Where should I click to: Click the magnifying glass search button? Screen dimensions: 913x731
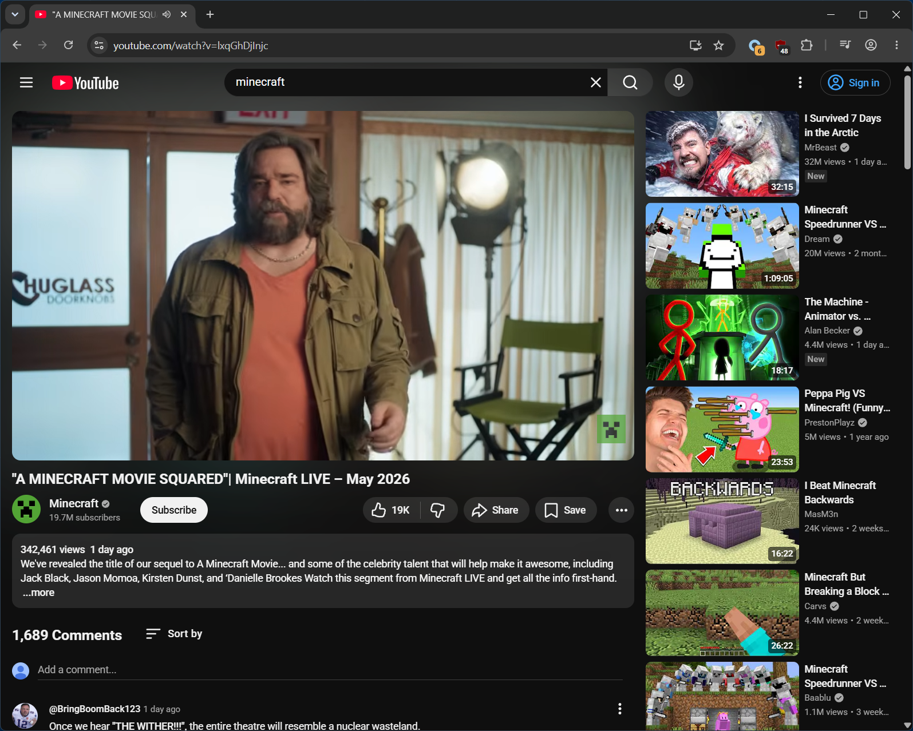click(x=630, y=82)
